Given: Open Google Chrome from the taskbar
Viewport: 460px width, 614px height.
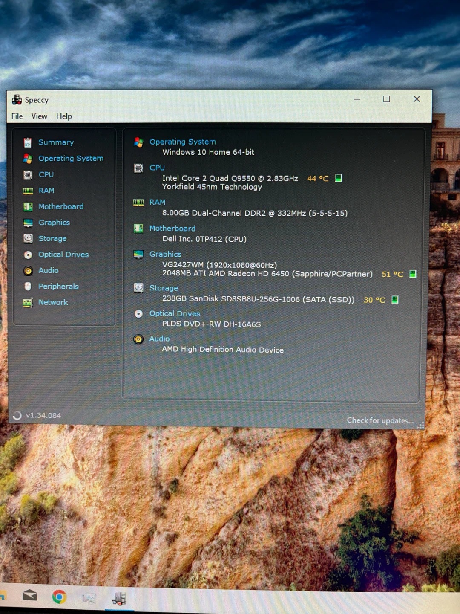Looking at the screenshot, I should [59, 597].
